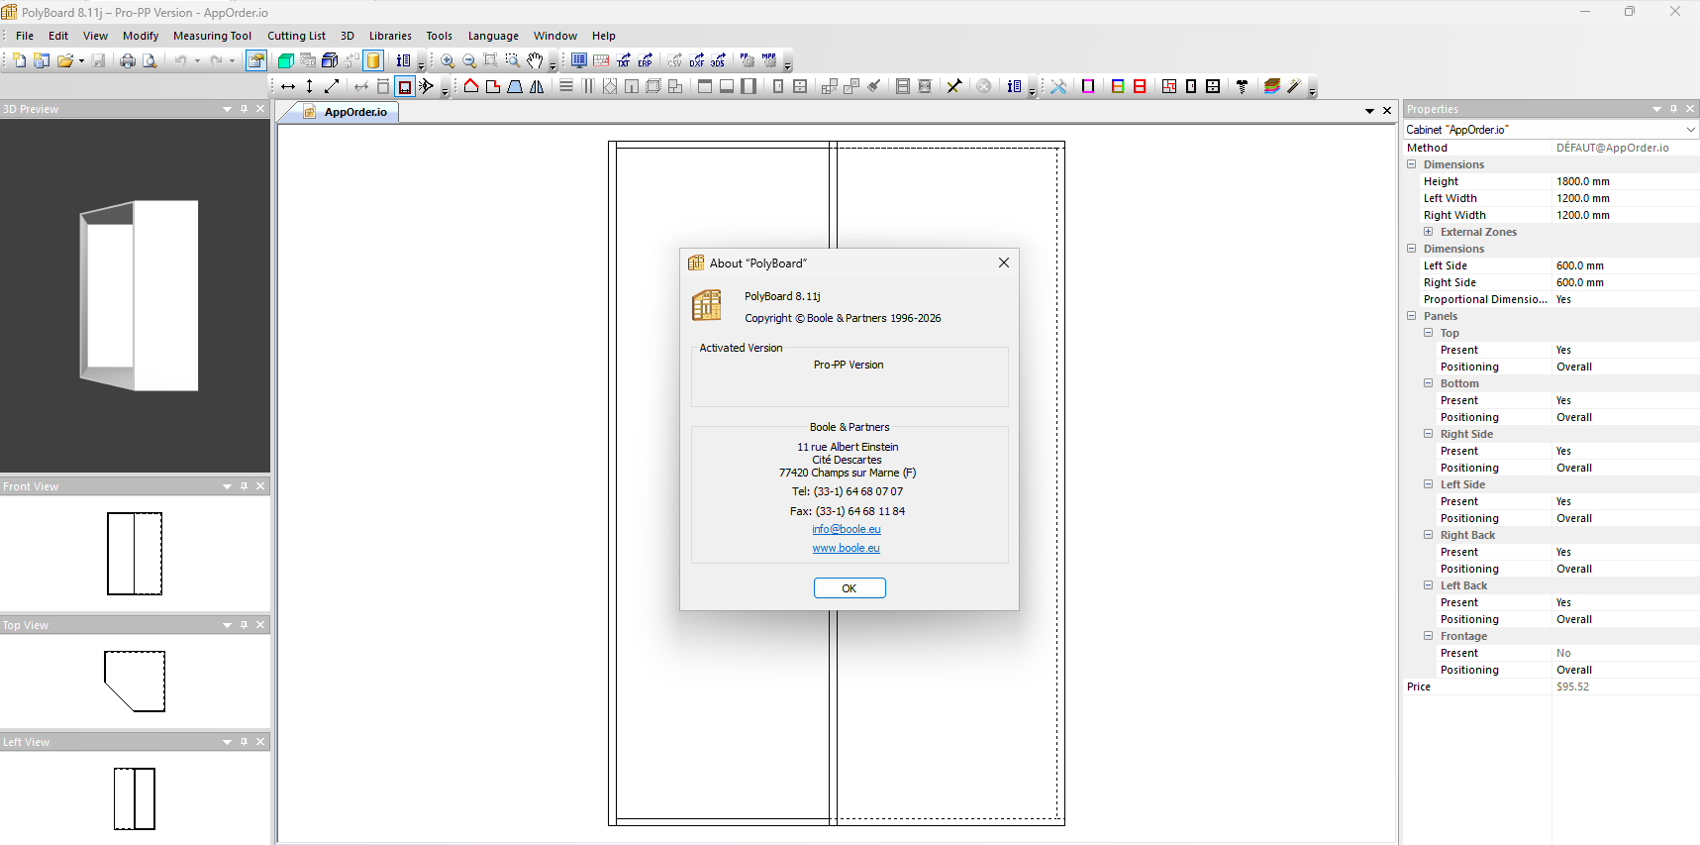
Task: Open the www.boole.eu website link
Action: click(847, 548)
